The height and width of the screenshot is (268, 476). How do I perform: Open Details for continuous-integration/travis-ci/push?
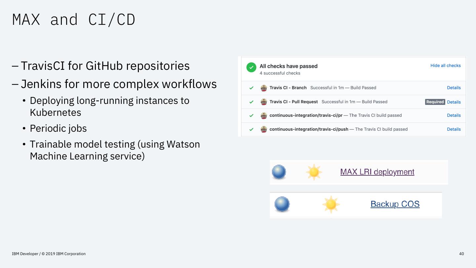click(454, 129)
